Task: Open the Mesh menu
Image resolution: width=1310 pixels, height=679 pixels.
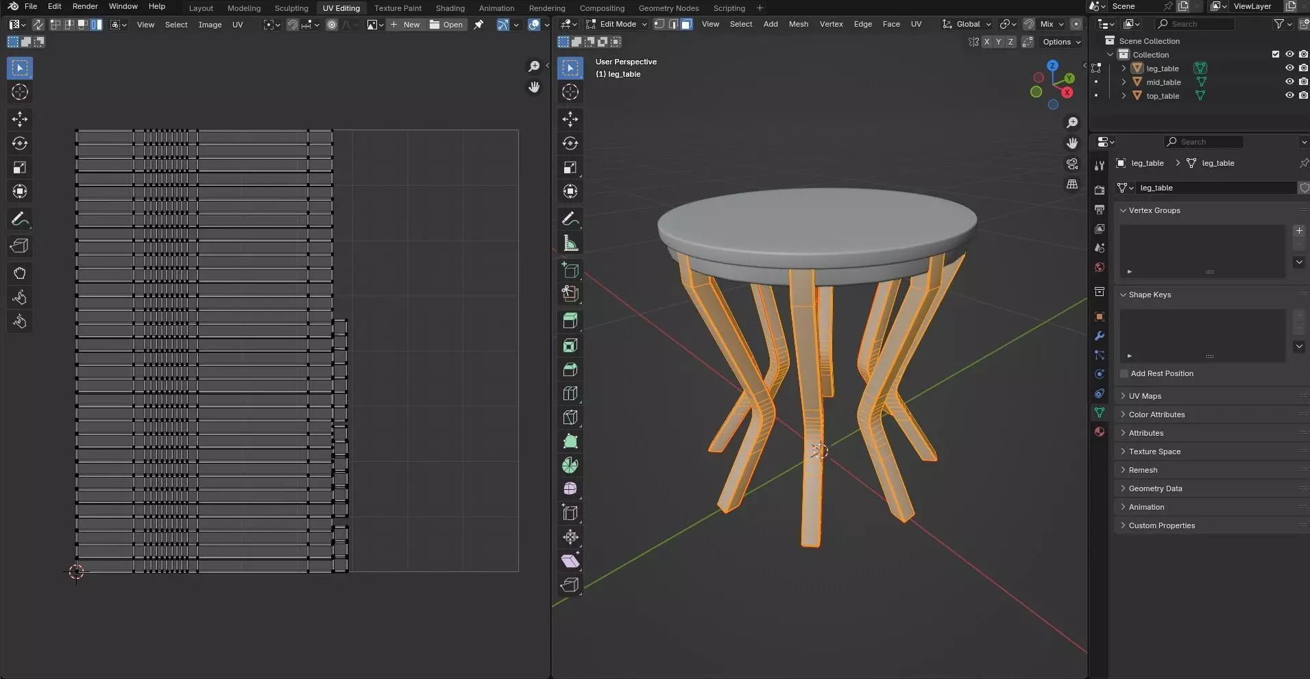Action: [x=798, y=24]
